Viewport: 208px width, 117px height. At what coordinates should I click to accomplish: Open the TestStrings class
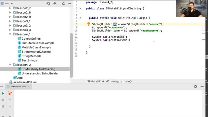(29, 60)
